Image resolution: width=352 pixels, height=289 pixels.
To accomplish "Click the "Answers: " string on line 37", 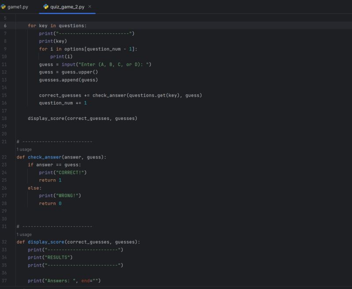I will pyautogui.click(x=61, y=281).
